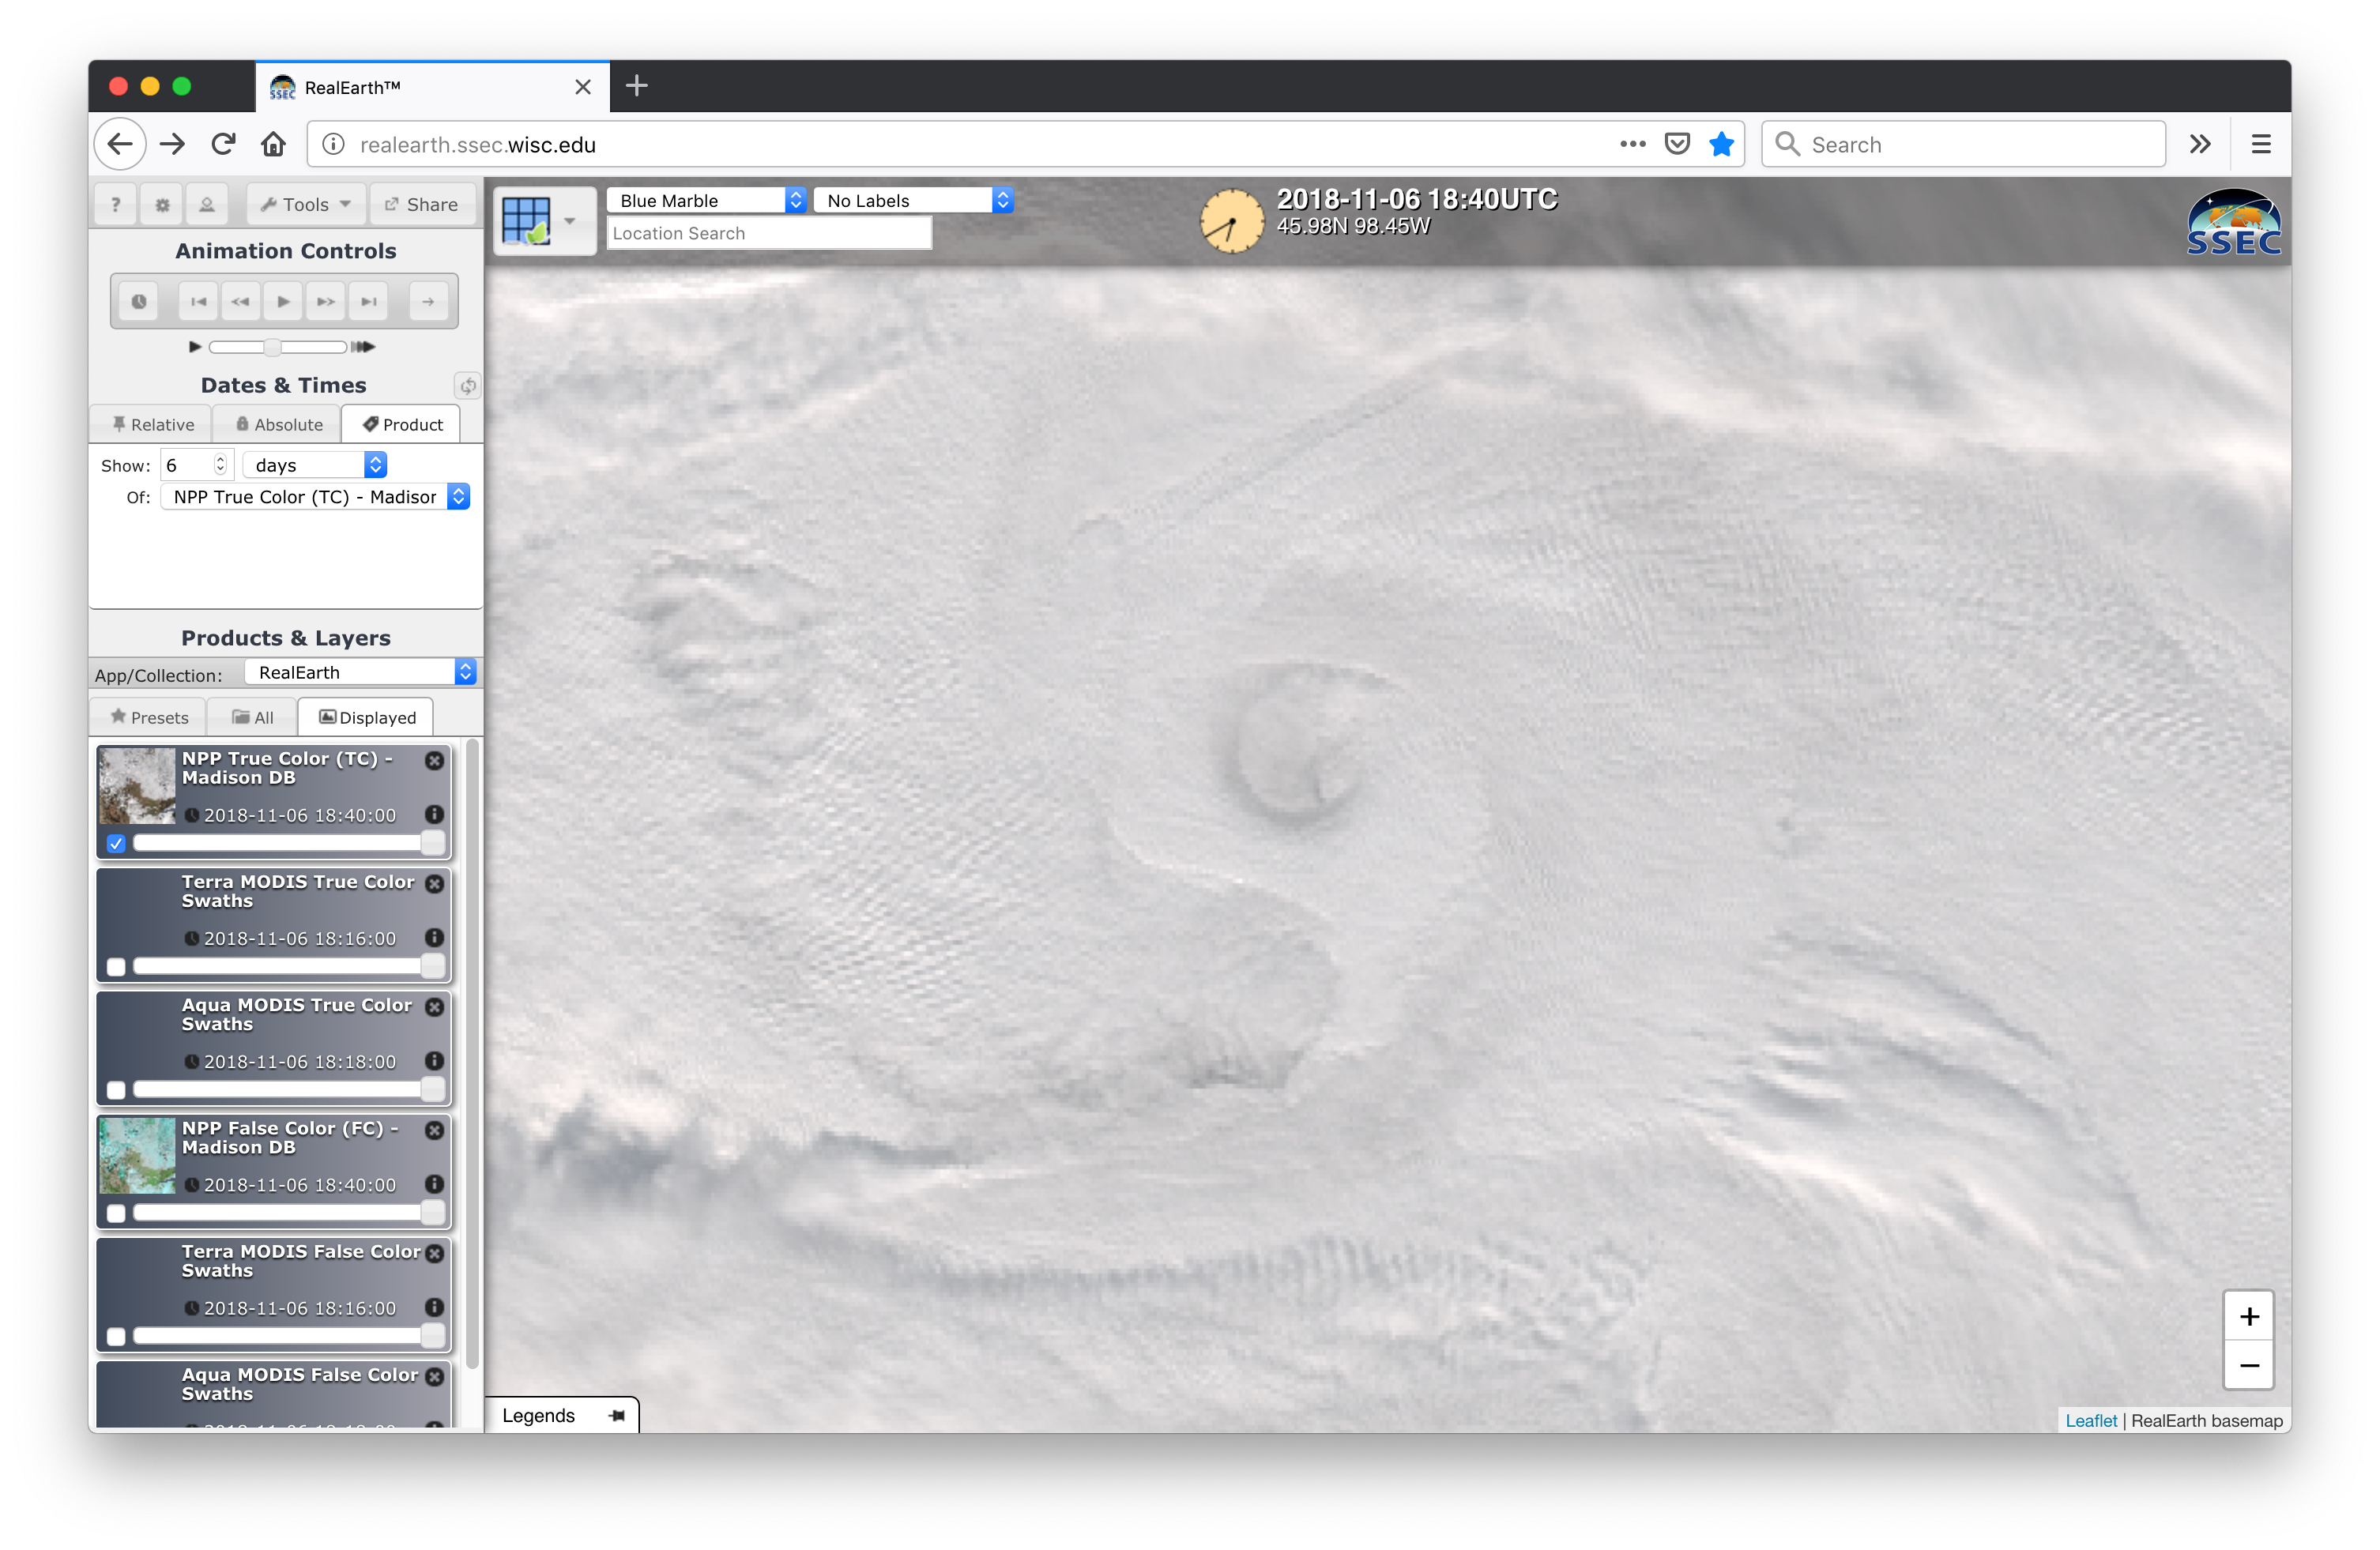Click the map time clock icon
This screenshot has height=1550, width=2380.
pos(1231,221)
